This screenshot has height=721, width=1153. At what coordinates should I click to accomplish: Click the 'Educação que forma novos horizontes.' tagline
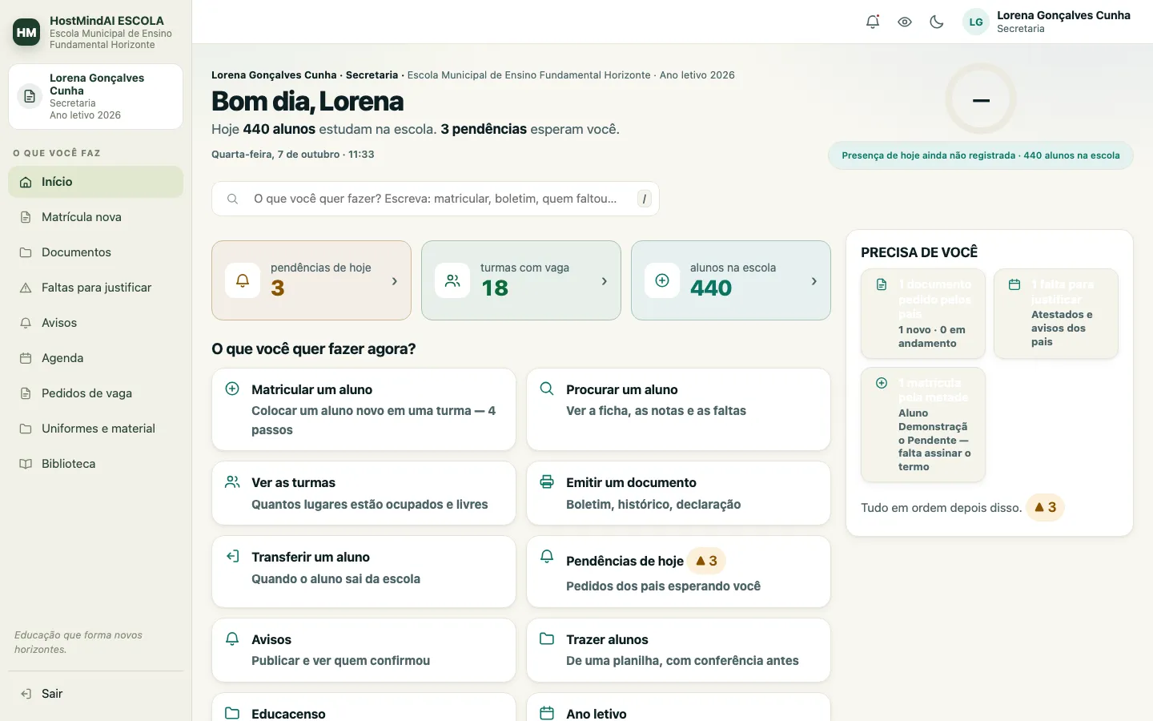coord(78,642)
